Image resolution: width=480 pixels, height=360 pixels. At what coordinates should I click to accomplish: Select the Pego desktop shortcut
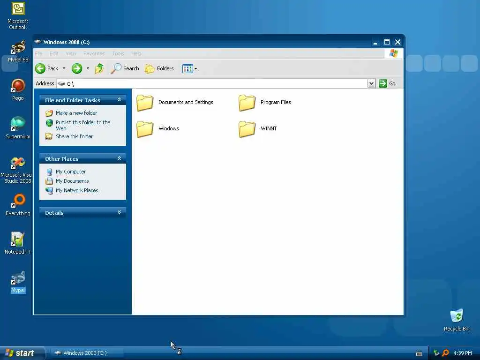(18, 90)
